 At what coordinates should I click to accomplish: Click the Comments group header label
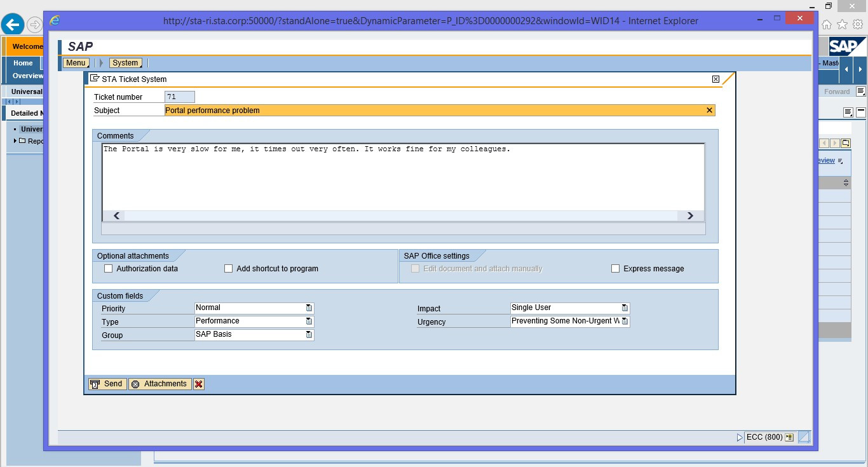(x=116, y=136)
